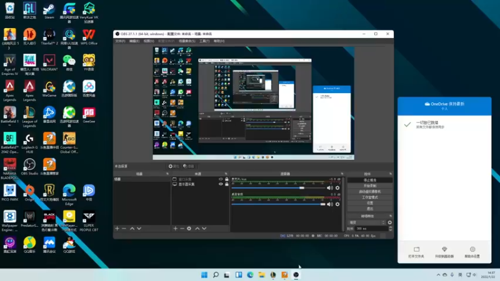Image resolution: width=500 pixels, height=281 pixels.
Task: Open source properties gear in Sources toolbar
Action: (x=189, y=229)
